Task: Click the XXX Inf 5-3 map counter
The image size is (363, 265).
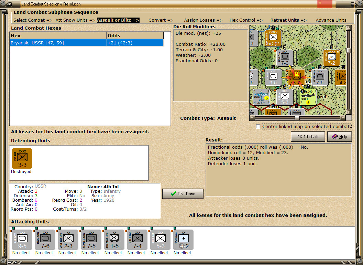Action: pyautogui.click(x=285, y=97)
